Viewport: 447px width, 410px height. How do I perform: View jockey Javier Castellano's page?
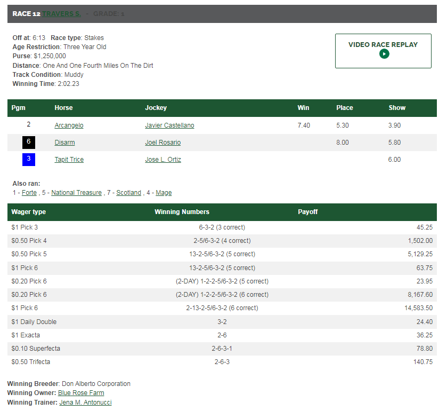[169, 125]
